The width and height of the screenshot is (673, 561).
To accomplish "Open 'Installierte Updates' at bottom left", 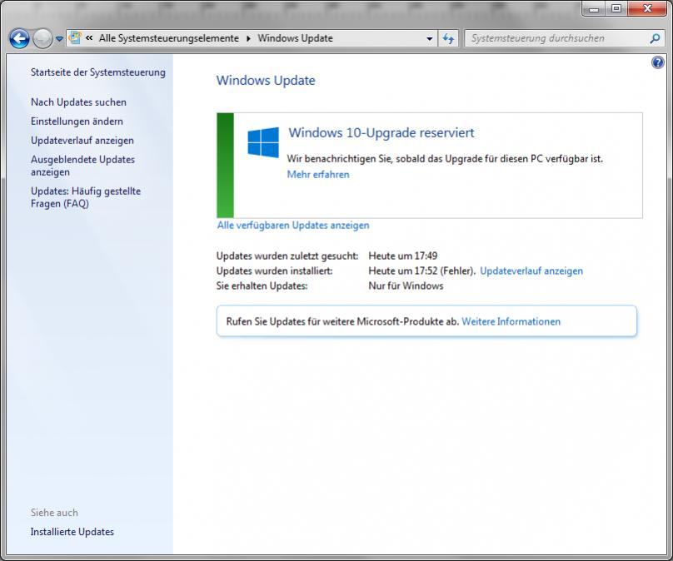I will tap(72, 532).
